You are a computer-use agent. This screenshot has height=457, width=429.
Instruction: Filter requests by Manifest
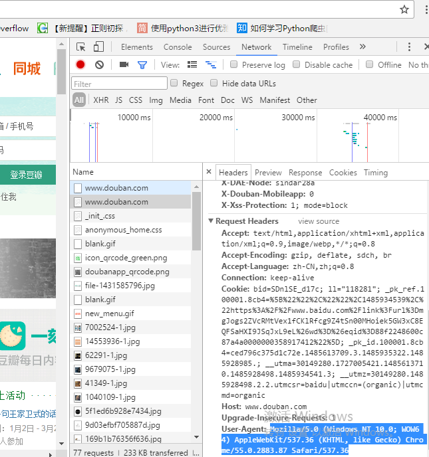pos(275,100)
